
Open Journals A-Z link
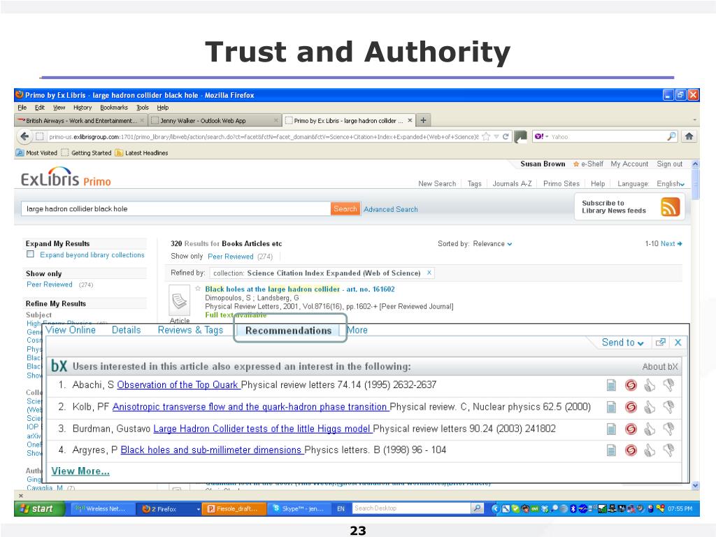[x=512, y=184]
